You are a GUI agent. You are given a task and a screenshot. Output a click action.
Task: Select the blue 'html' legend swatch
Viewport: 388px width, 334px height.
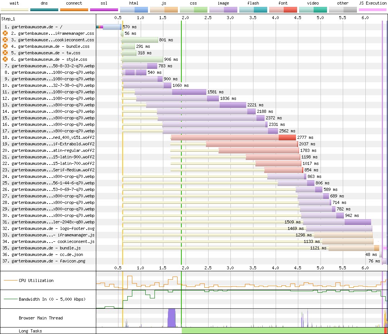[x=134, y=10]
